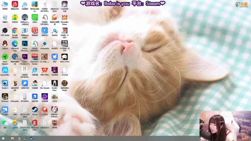The image size is (251, 141).
Task: Open the Xunlei blue bird icon
Action: 54,57
